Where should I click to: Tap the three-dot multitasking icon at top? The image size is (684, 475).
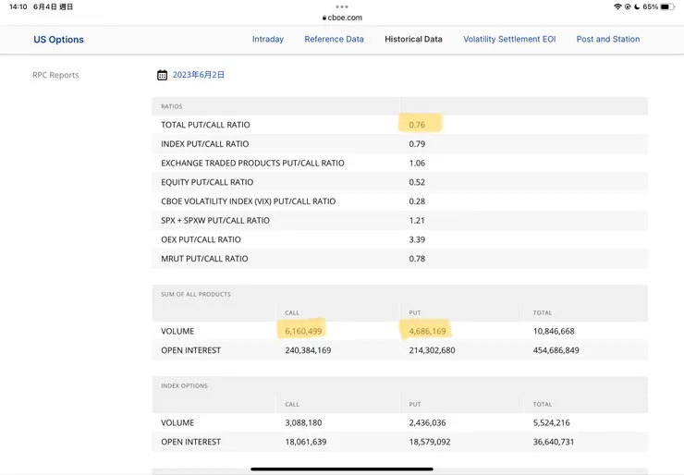pyautogui.click(x=341, y=6)
